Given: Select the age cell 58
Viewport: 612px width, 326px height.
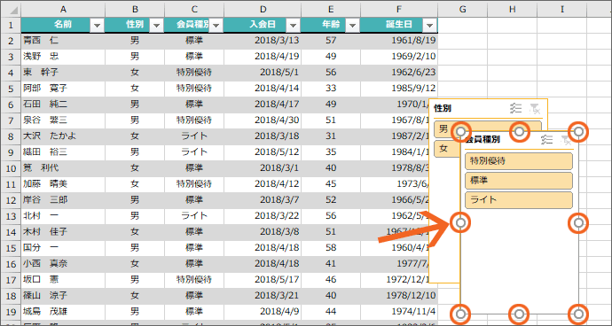Looking at the screenshot, I should pyautogui.click(x=331, y=248).
